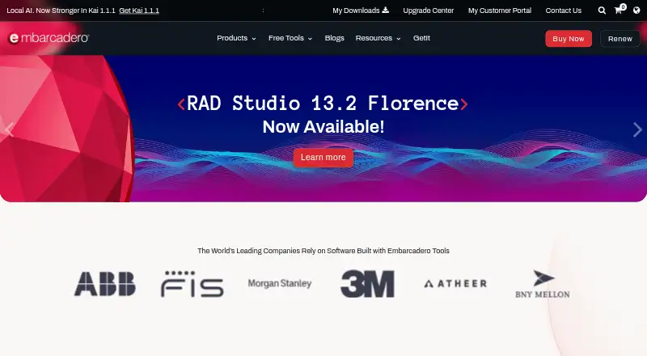Click the 3M company logo

pos(367,284)
